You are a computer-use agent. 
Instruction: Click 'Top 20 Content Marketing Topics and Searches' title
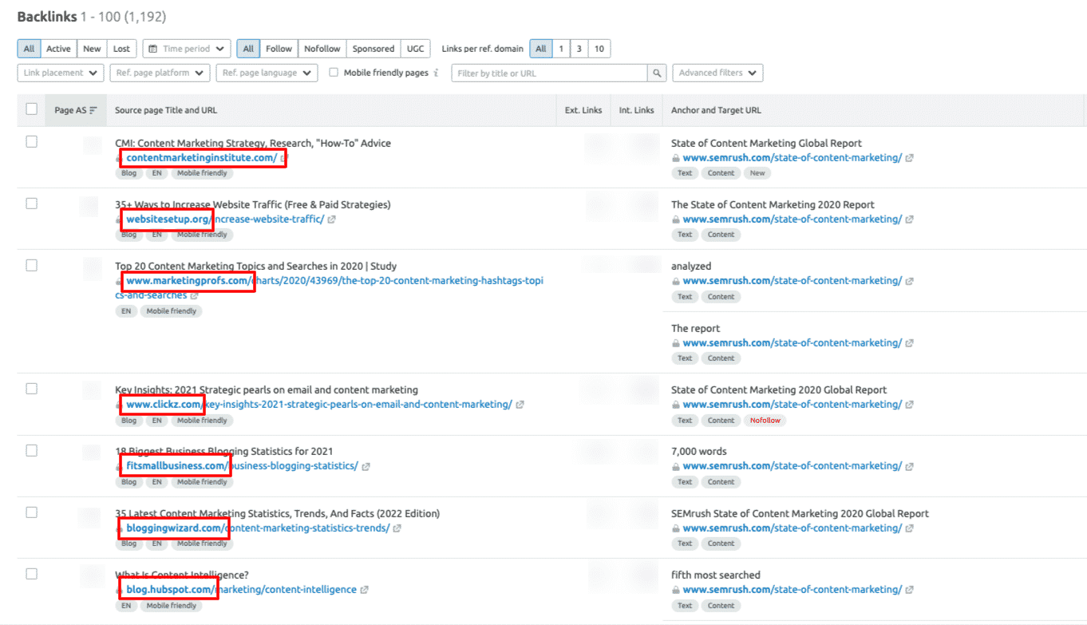click(255, 267)
